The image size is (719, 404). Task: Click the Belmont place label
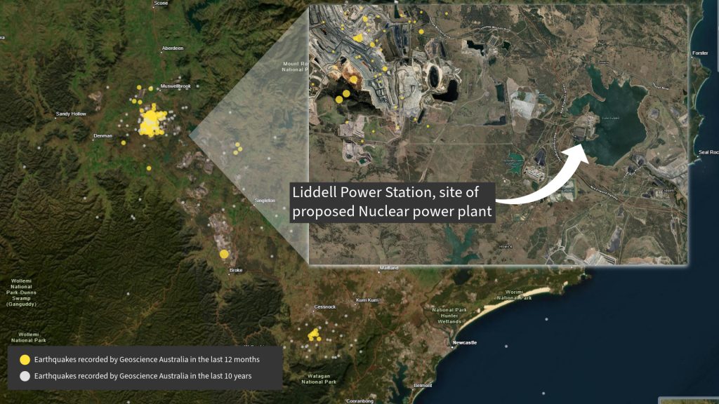(x=423, y=386)
